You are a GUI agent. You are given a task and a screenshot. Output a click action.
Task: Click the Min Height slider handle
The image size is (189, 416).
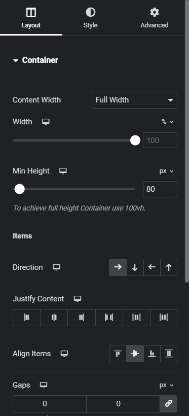(x=20, y=189)
